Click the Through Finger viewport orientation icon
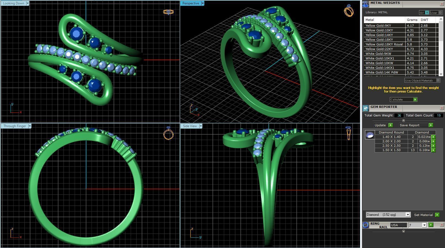445x248 pixels. [168, 133]
